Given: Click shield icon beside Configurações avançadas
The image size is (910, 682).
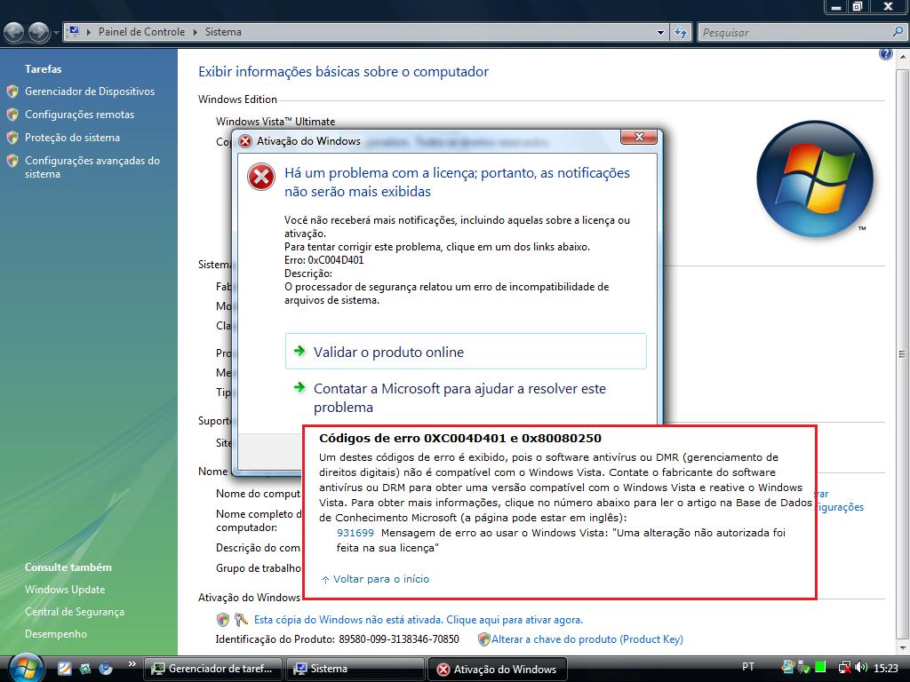Looking at the screenshot, I should pos(12,161).
